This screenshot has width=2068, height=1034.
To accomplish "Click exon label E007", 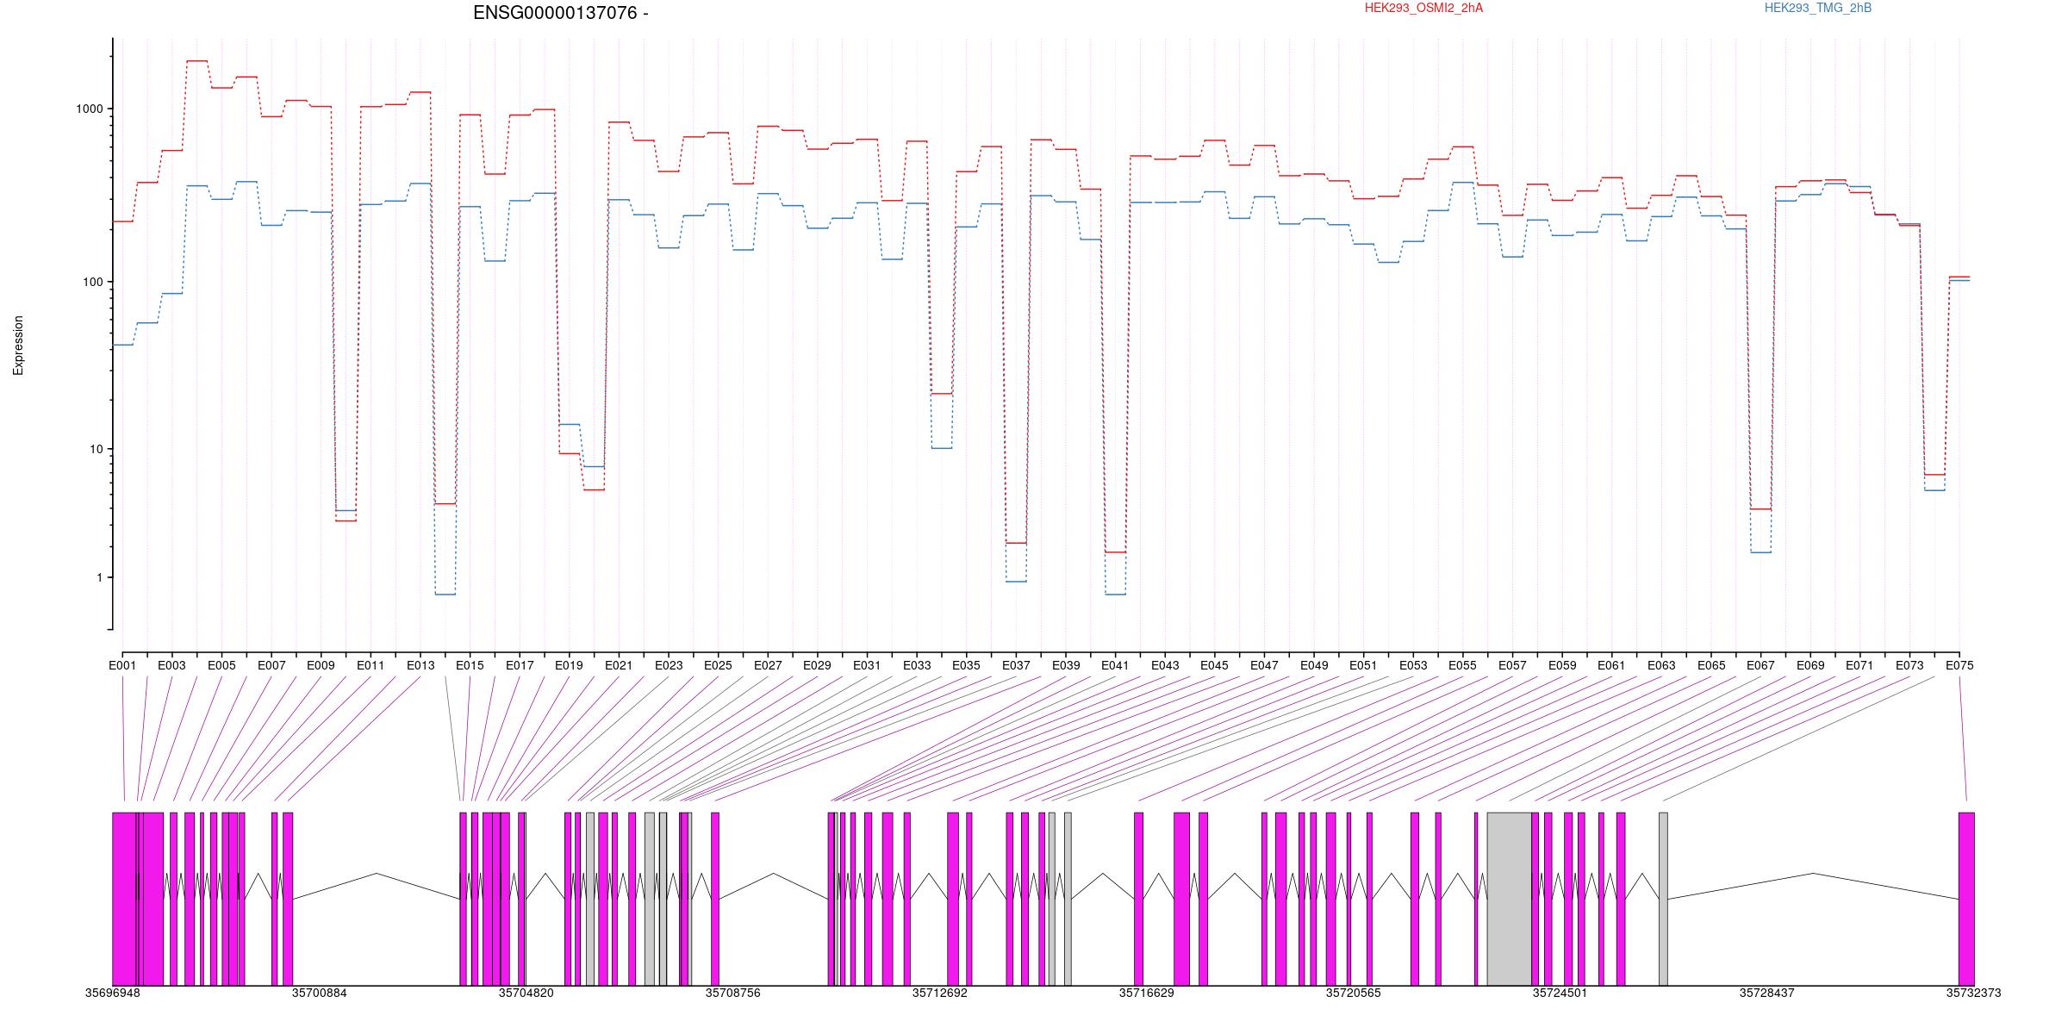I will [271, 665].
